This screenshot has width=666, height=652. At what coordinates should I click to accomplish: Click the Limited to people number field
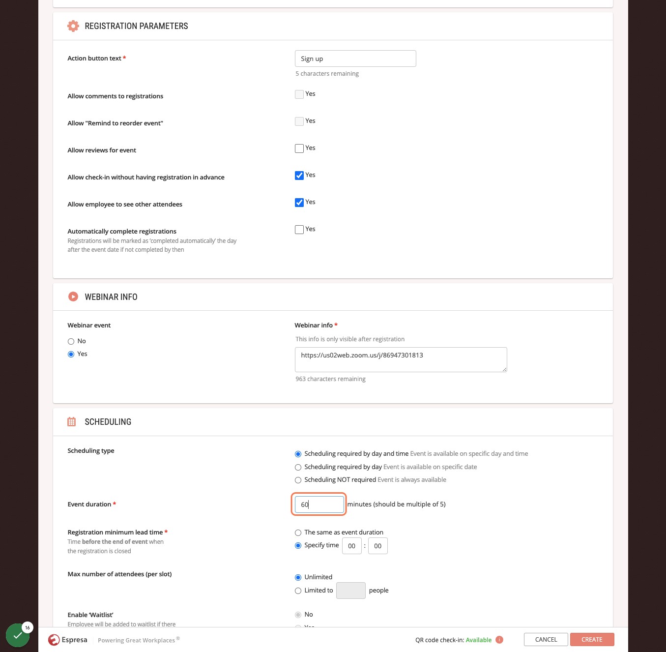pos(351,591)
